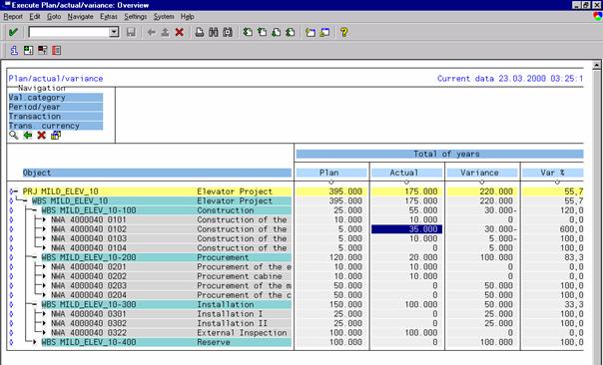Click the Print icon
This screenshot has width=603, height=365.
point(200,32)
